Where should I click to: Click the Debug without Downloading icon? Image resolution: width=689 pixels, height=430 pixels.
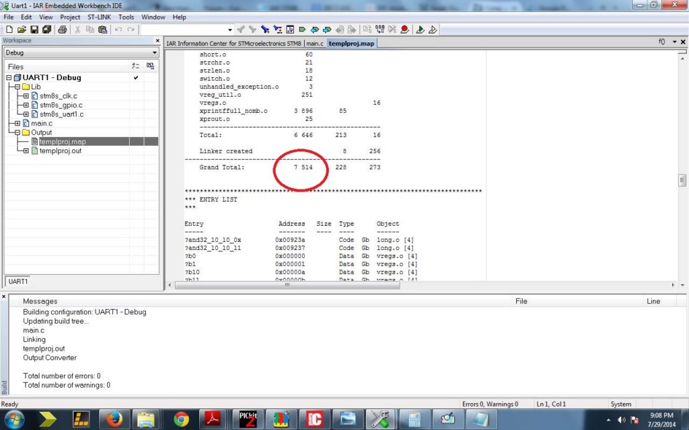click(x=433, y=30)
